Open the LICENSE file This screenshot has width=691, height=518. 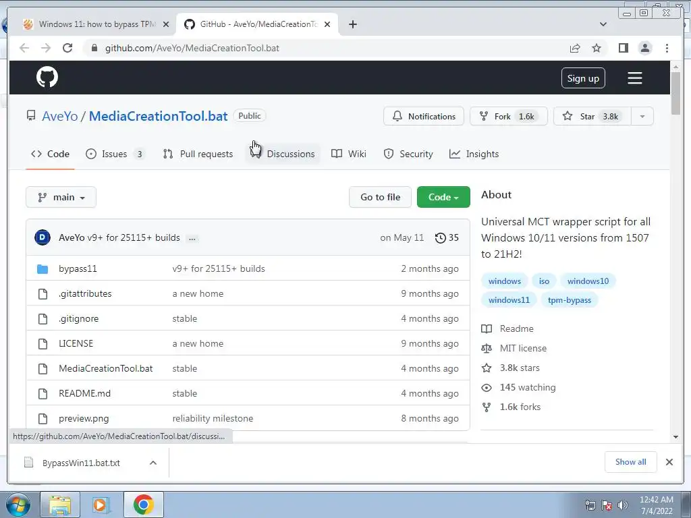point(76,343)
